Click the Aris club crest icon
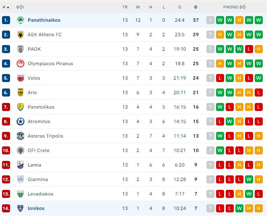Screen dimensions: 270x218 [x=21, y=93]
